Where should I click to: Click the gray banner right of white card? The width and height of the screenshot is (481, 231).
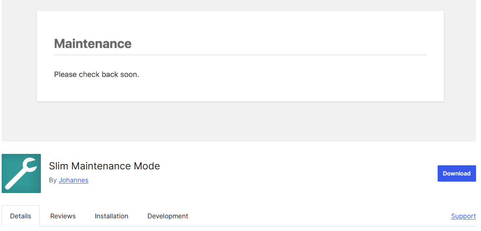click(x=460, y=56)
